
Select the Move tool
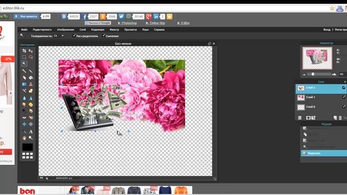(x=31, y=51)
